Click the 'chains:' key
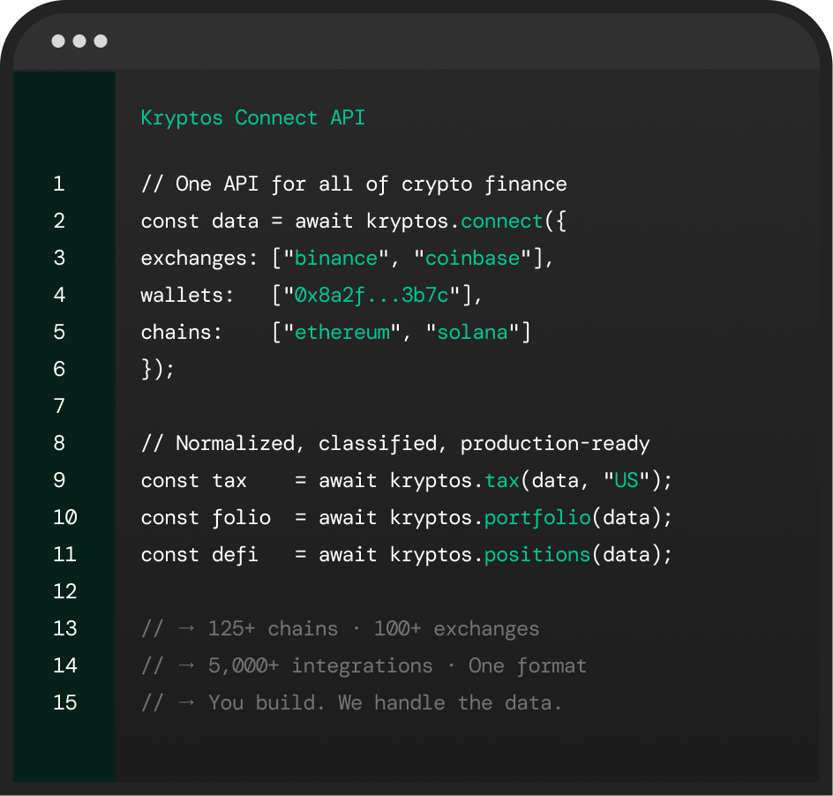833x796 pixels. (182, 333)
